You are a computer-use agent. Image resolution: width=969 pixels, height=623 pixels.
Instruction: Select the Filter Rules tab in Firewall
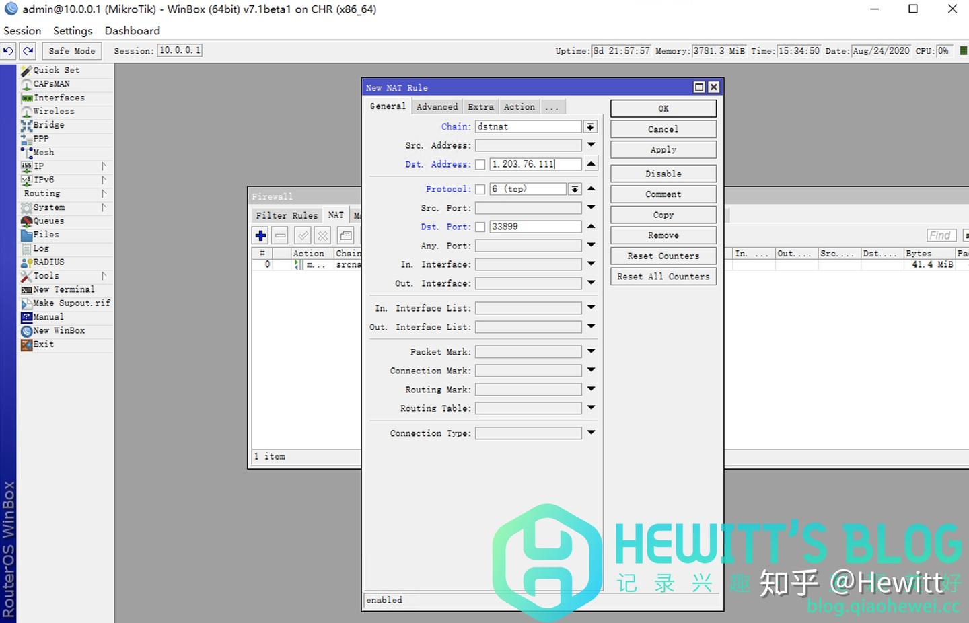287,215
